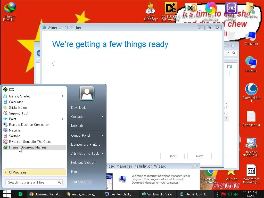Switch to en-us_windows_ taskbar folder button

click(83, 194)
